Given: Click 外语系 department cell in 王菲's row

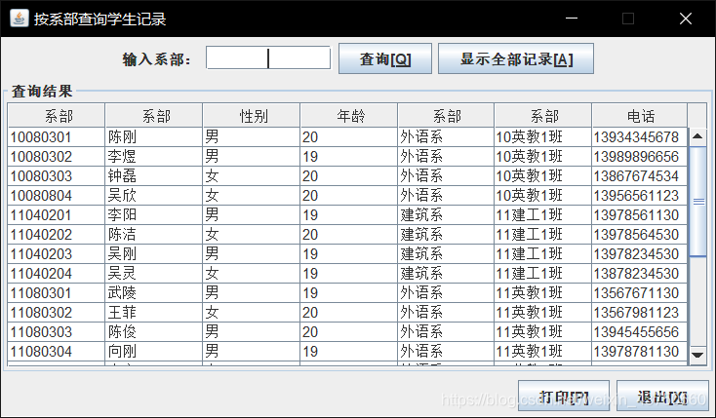Looking at the screenshot, I should (x=446, y=313).
